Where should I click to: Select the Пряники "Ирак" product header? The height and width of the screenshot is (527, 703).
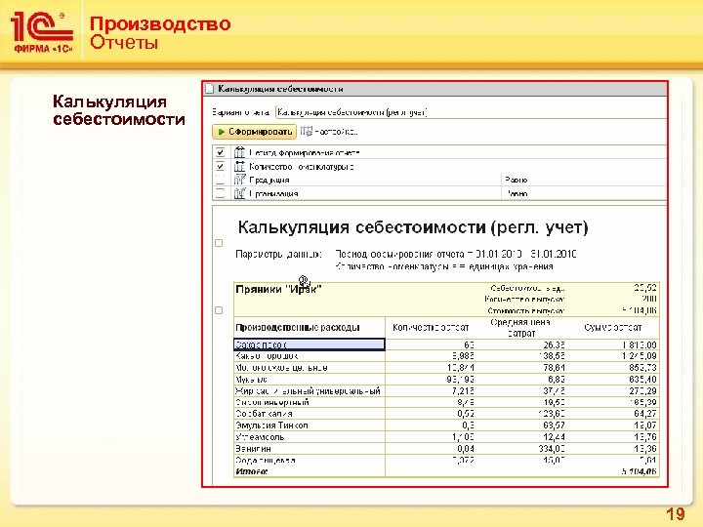click(278, 289)
